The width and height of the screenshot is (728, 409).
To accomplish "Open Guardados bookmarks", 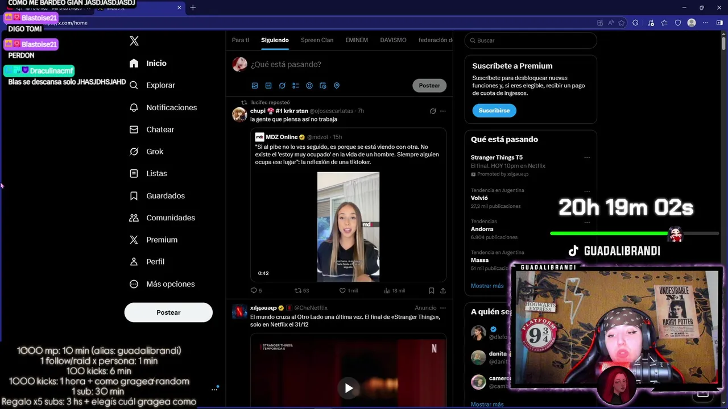I will point(158,195).
